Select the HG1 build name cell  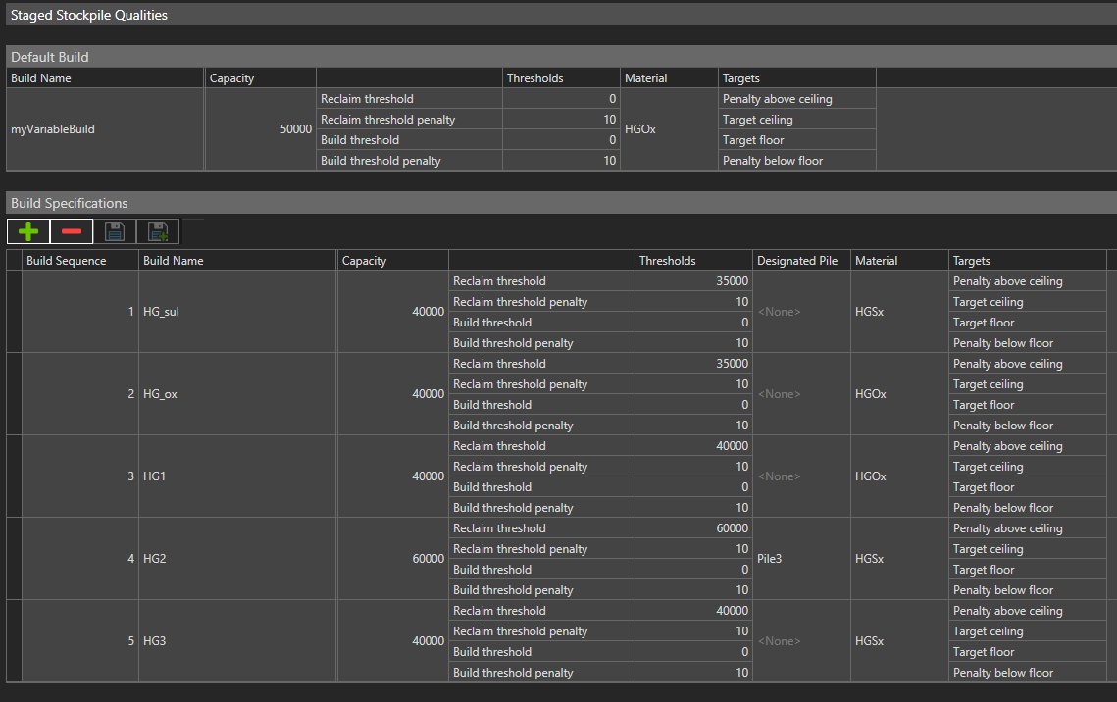point(236,476)
